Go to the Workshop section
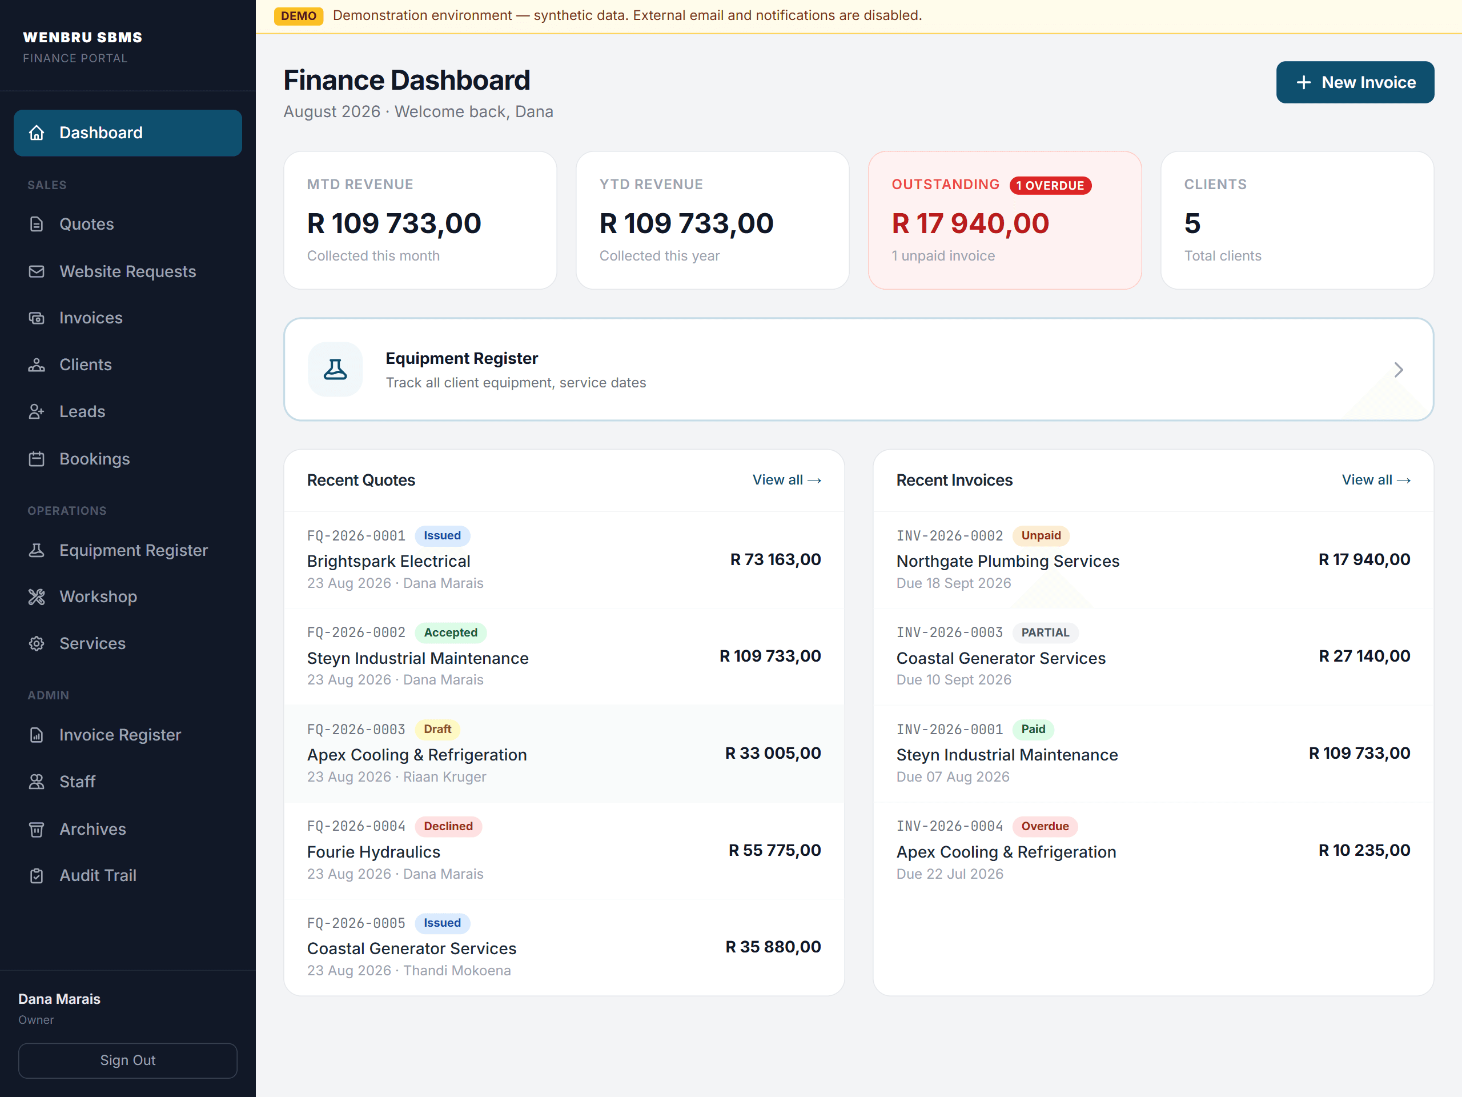The width and height of the screenshot is (1462, 1097). point(127,597)
